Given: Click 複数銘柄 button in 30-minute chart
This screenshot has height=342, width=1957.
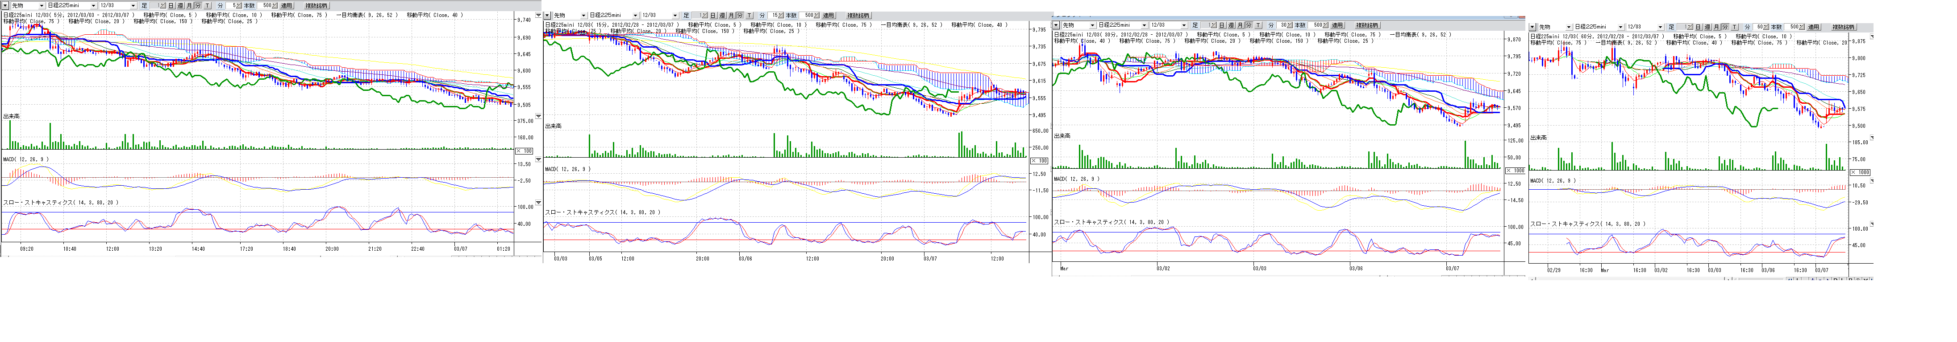Looking at the screenshot, I should pyautogui.click(x=1366, y=25).
